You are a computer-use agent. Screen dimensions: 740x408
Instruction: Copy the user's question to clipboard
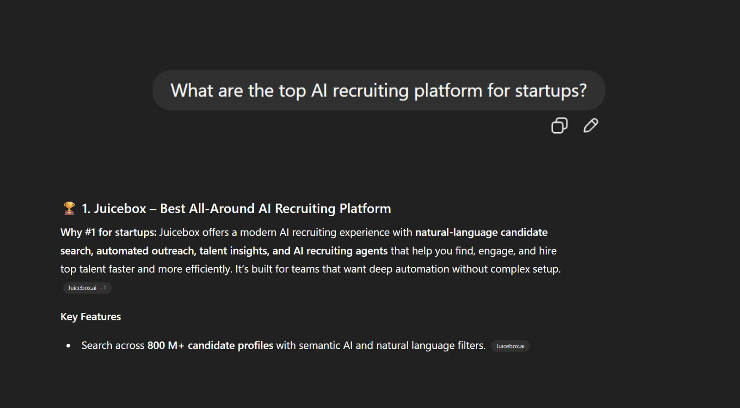[x=559, y=125]
